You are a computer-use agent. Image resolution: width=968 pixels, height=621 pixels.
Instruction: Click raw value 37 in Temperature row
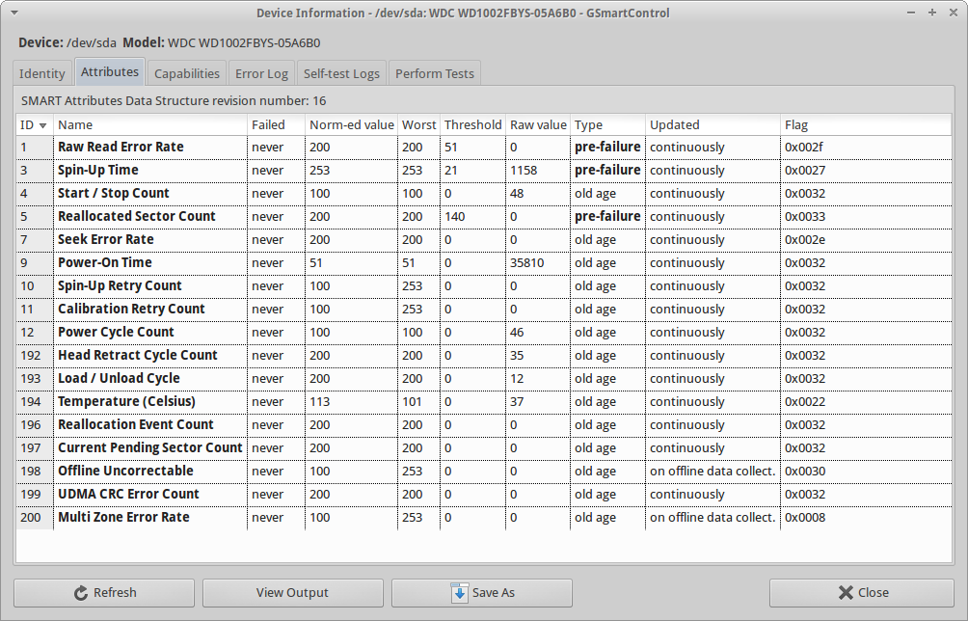click(x=517, y=402)
